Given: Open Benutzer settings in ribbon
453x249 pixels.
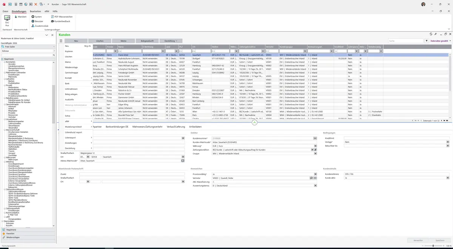Looking at the screenshot, I should pos(37,21).
